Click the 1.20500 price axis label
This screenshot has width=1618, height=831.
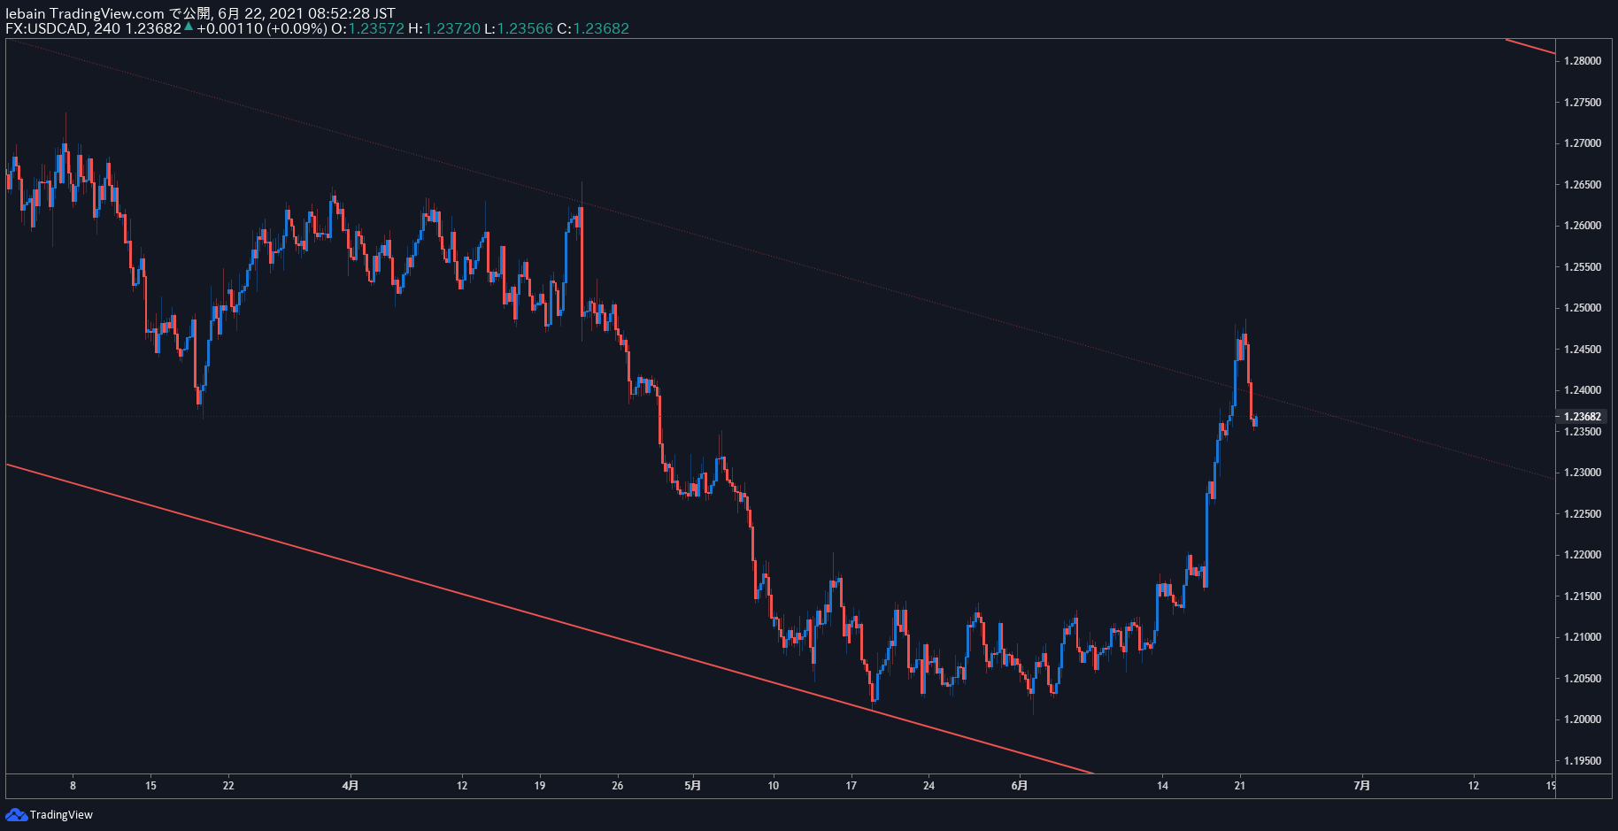coord(1583,679)
